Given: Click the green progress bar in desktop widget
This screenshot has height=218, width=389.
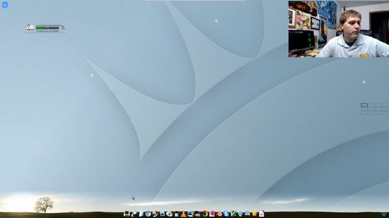Looking at the screenshot, I should pyautogui.click(x=47, y=28).
